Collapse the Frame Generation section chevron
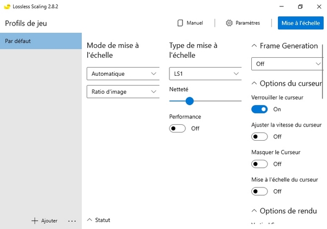The width and height of the screenshot is (327, 229). tap(254, 45)
